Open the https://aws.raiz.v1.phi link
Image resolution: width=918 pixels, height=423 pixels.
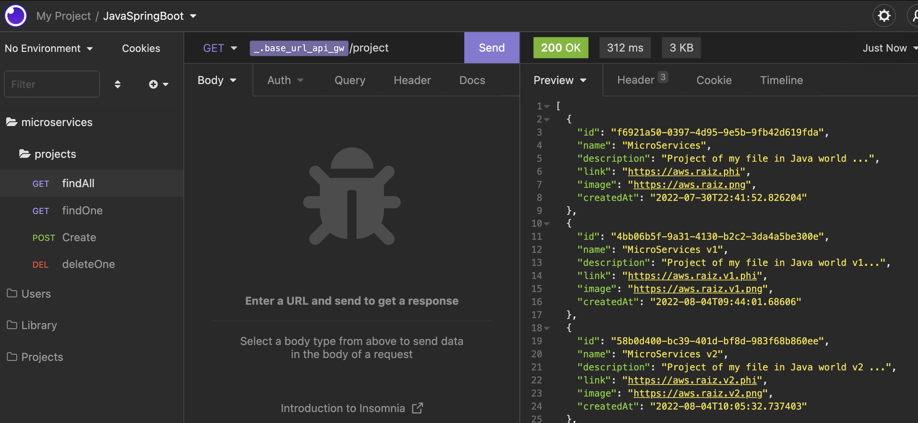pos(692,276)
